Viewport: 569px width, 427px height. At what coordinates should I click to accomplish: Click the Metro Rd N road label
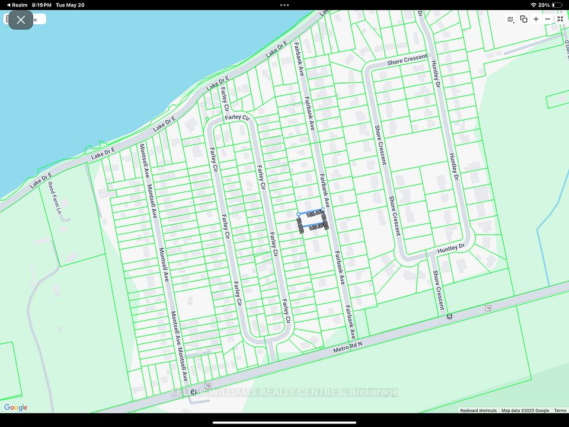(x=348, y=347)
